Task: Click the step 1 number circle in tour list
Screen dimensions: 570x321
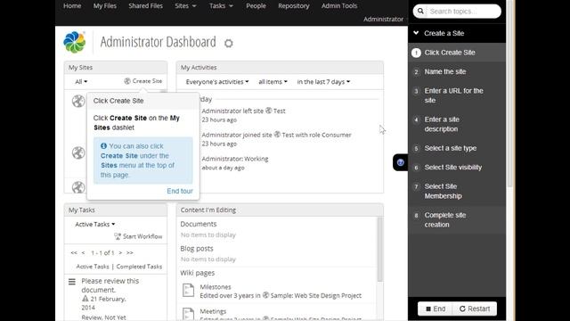Action: pyautogui.click(x=416, y=53)
